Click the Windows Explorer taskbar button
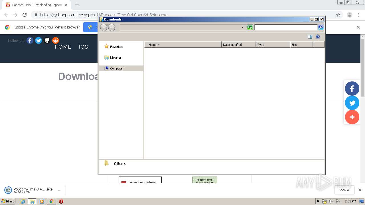This screenshot has height=205, width=365. (32, 201)
